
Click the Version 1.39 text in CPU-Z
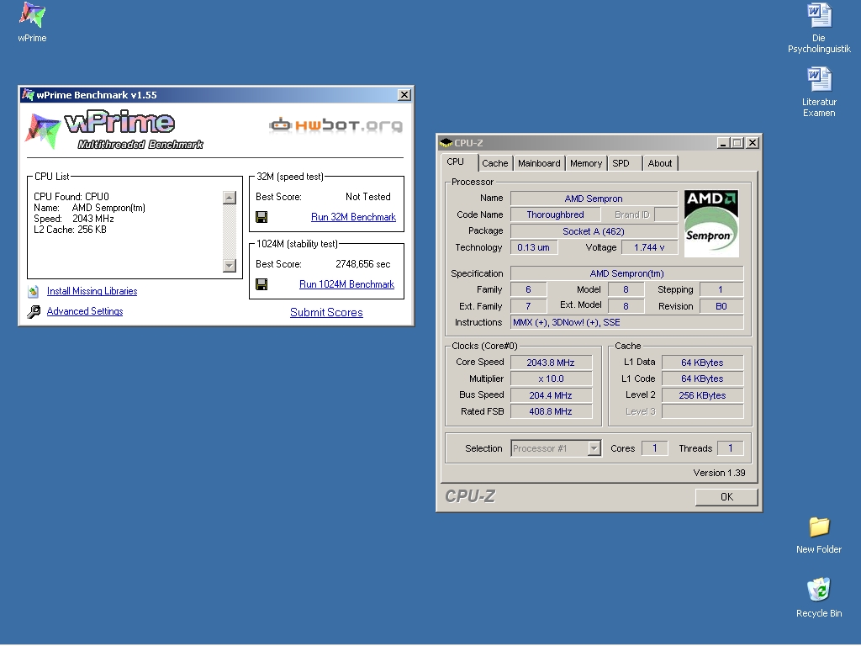(x=719, y=473)
